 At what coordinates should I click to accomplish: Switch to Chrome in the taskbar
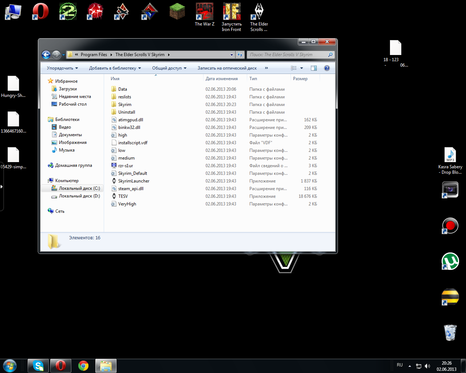pyautogui.click(x=83, y=366)
